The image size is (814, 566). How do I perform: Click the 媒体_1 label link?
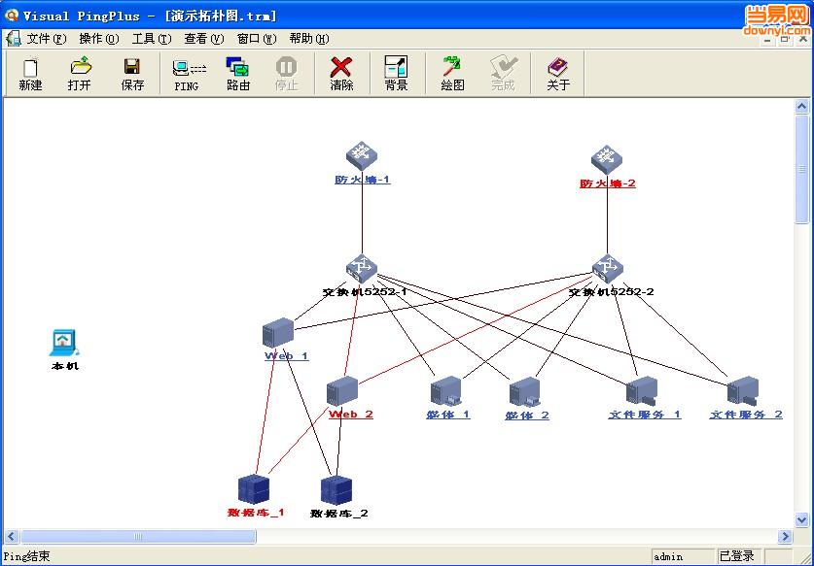[x=448, y=415]
